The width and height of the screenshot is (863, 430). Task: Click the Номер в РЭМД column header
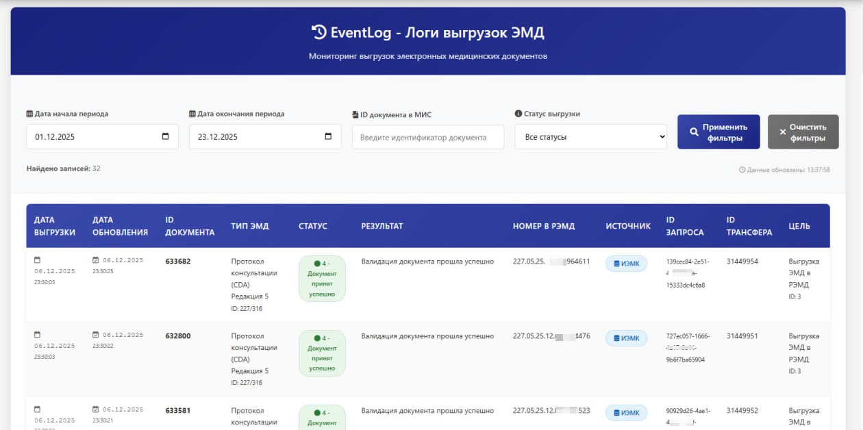(x=543, y=226)
